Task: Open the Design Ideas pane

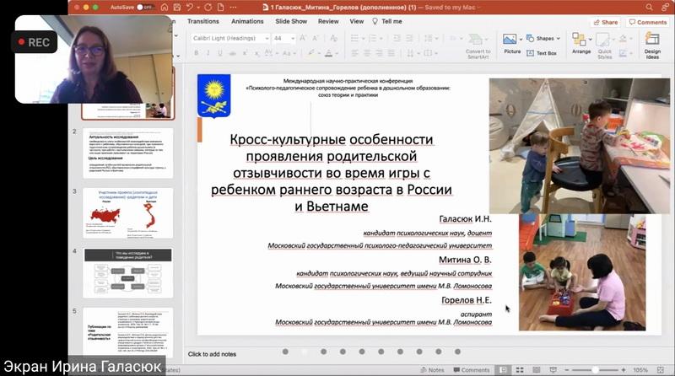Action: pos(652,46)
